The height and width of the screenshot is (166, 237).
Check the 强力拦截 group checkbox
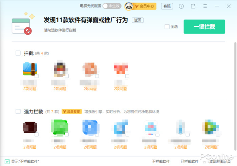point(18,111)
